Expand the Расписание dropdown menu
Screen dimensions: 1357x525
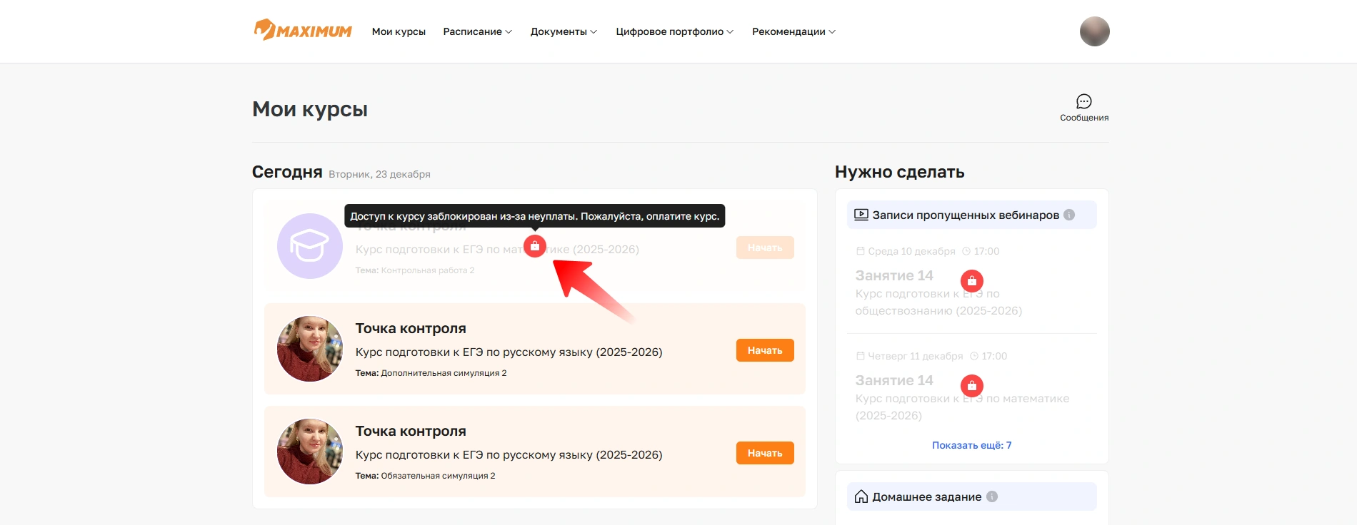(477, 31)
